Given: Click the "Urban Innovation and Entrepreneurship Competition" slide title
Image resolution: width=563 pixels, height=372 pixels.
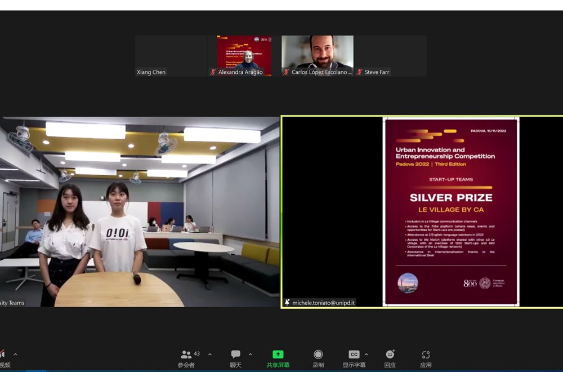Looking at the screenshot, I should click(x=445, y=153).
